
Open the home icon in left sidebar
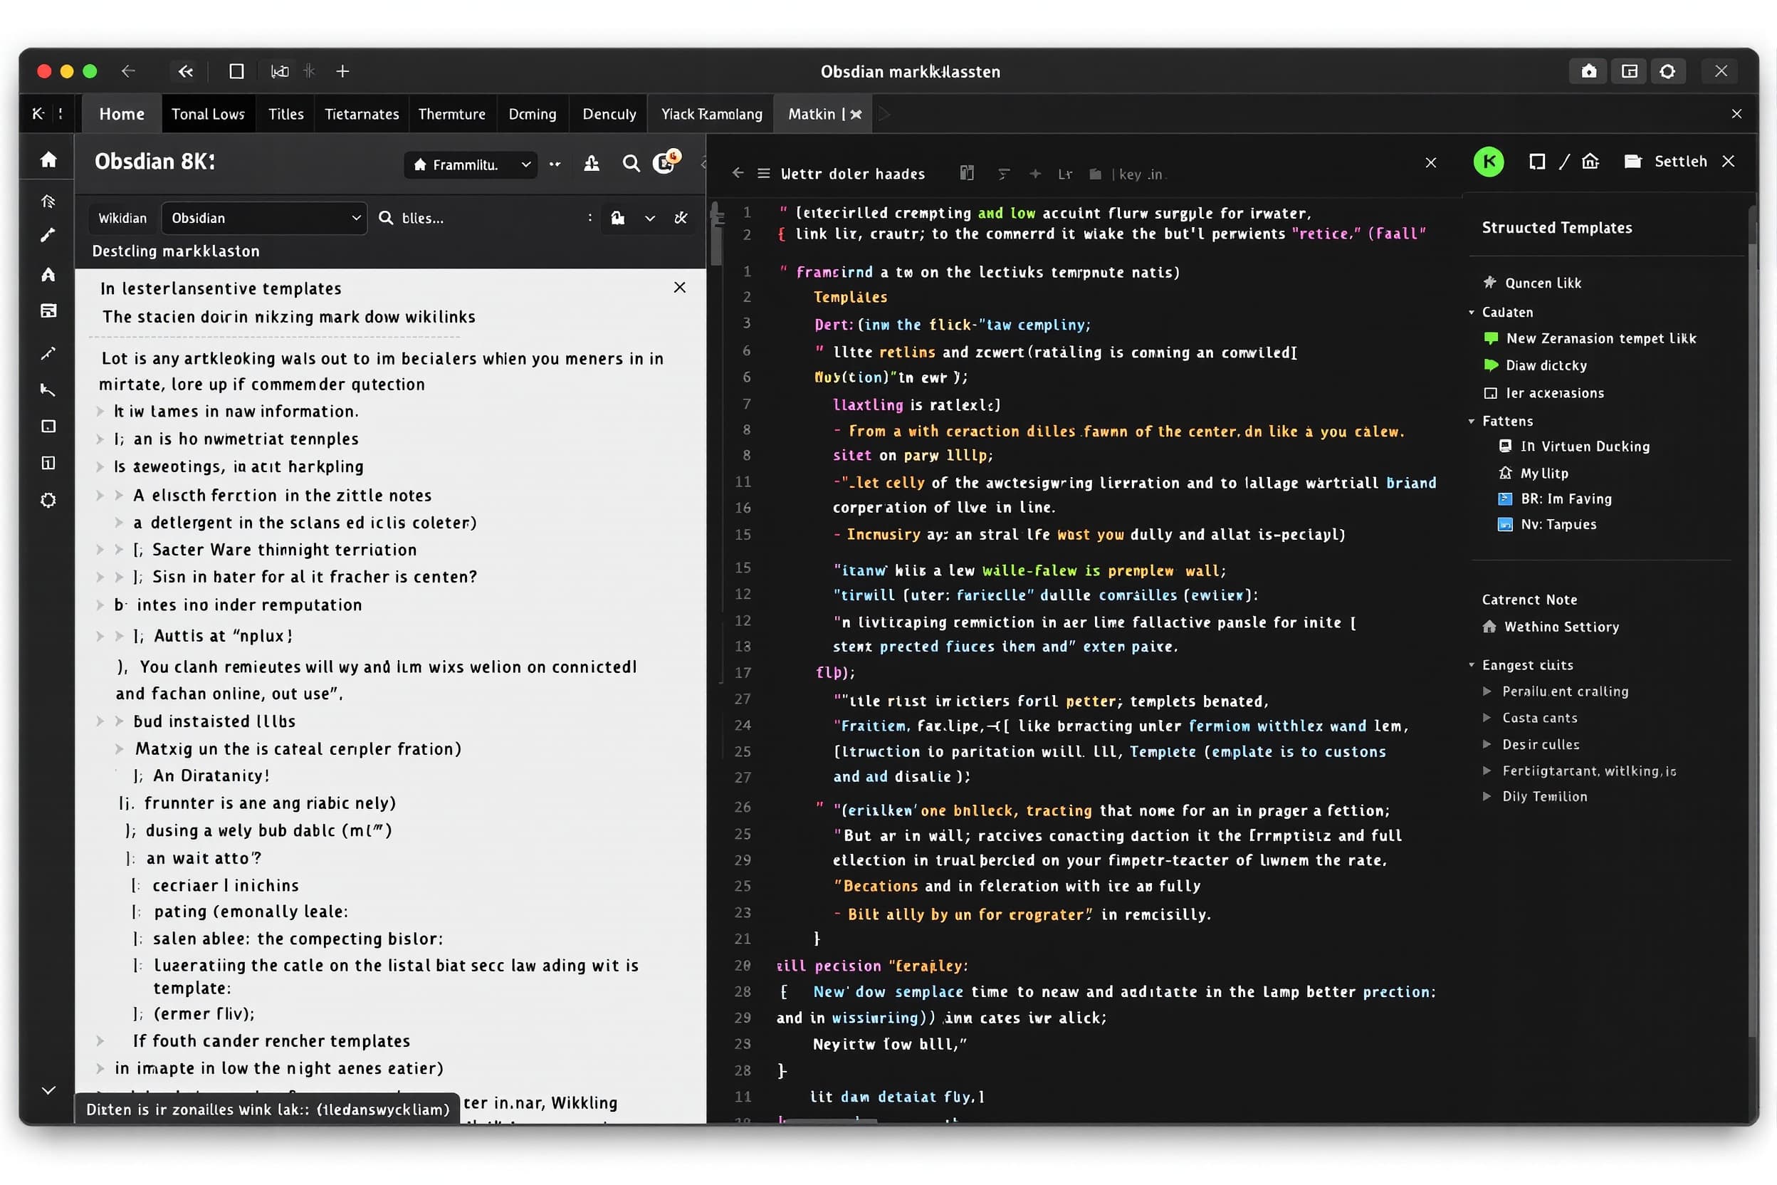point(48,160)
